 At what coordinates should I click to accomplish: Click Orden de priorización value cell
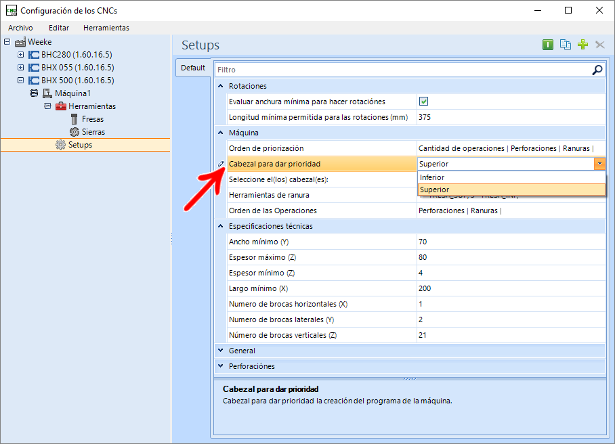point(511,148)
